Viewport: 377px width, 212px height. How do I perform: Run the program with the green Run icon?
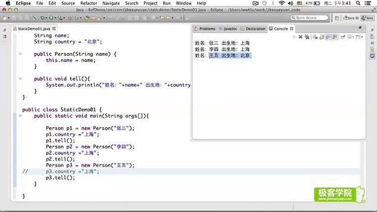tap(51, 18)
